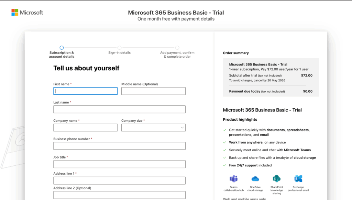Viewport: 352px width, 200px height.
Task: Click the OneDrive cloud storage icon
Action: 255,179
